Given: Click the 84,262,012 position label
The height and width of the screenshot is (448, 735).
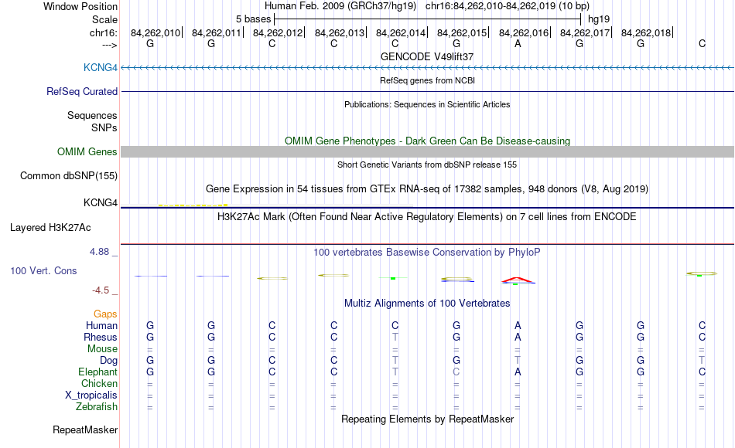Looking at the screenshot, I should [x=278, y=32].
